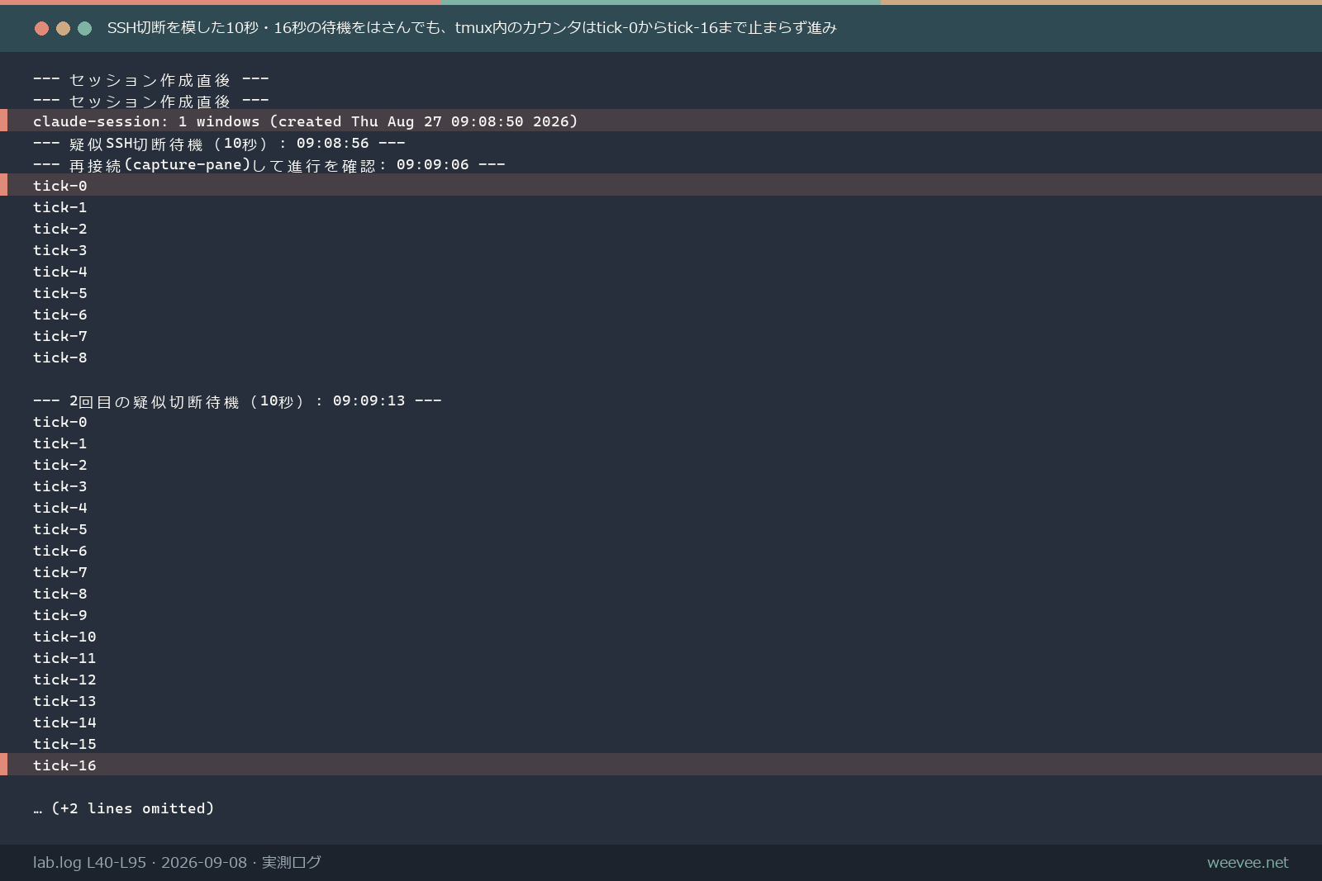The image size is (1322, 881).
Task: Click the highlighted tick-0 line
Action: point(661,185)
